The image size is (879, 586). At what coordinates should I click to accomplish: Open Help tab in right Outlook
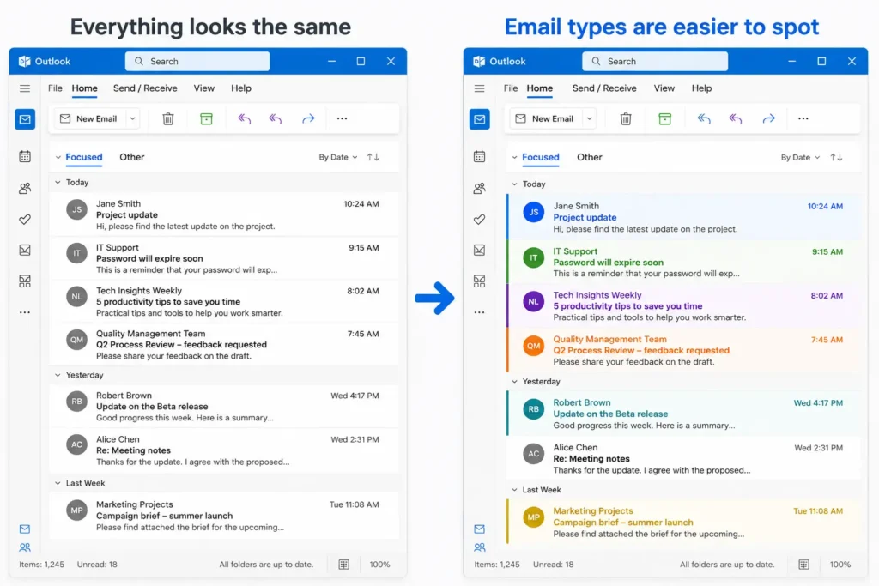click(x=701, y=88)
